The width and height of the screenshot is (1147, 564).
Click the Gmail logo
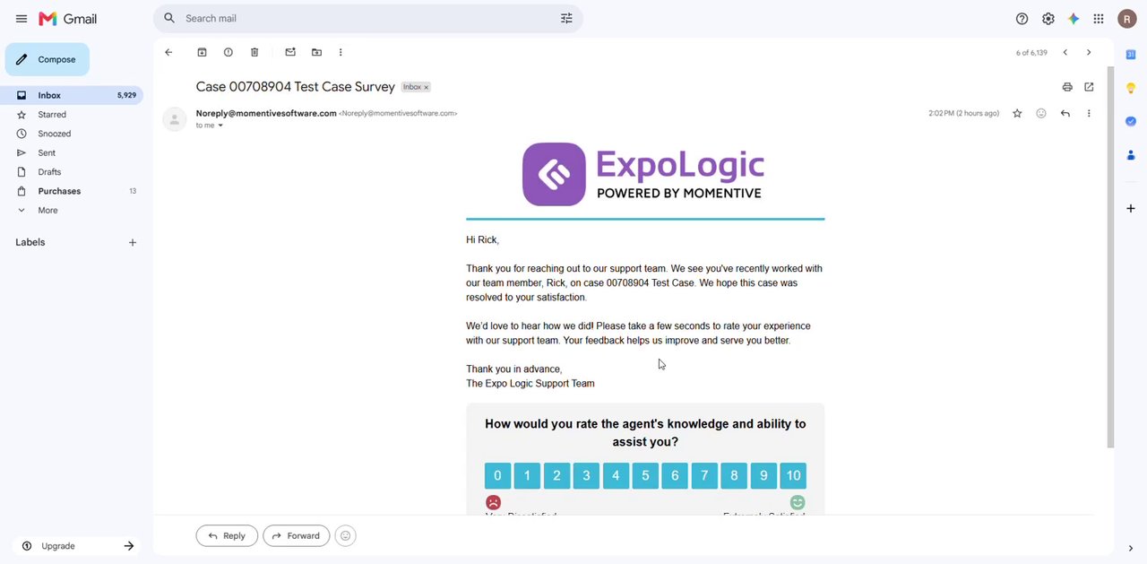click(x=68, y=19)
